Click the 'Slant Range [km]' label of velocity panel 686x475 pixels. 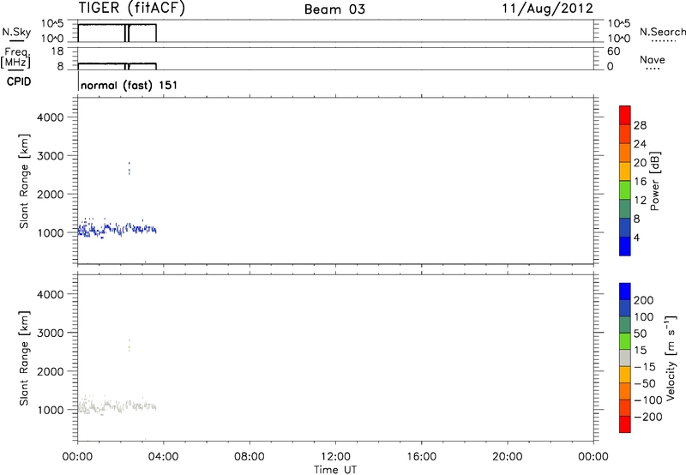click(24, 358)
